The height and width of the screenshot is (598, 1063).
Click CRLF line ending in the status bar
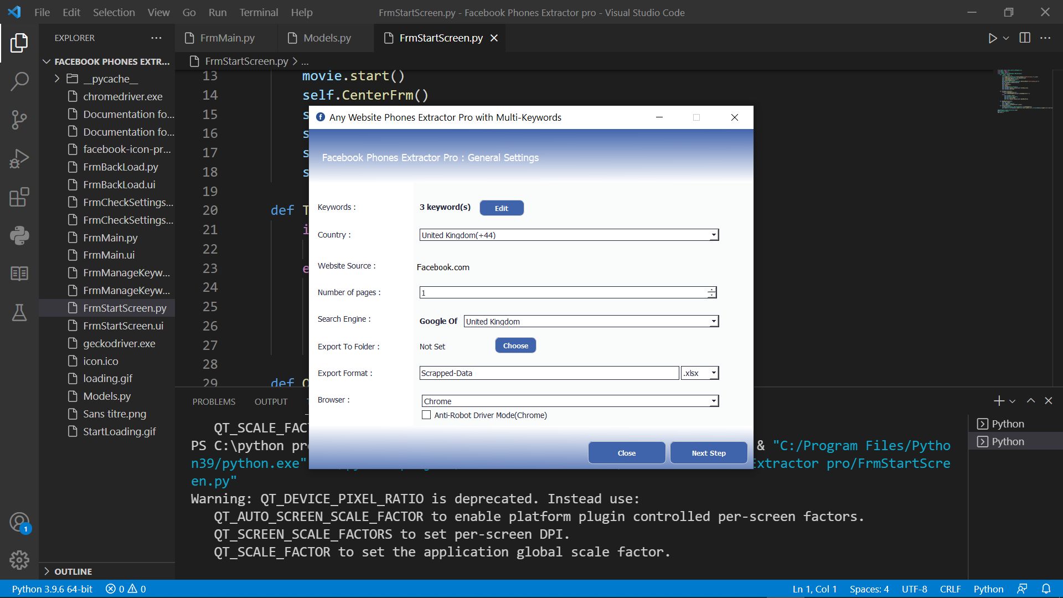coord(950,589)
